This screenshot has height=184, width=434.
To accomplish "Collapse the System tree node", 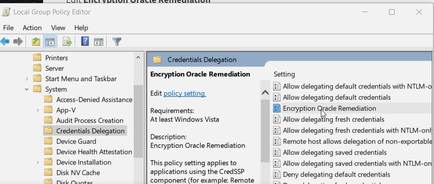I will 26,89.
